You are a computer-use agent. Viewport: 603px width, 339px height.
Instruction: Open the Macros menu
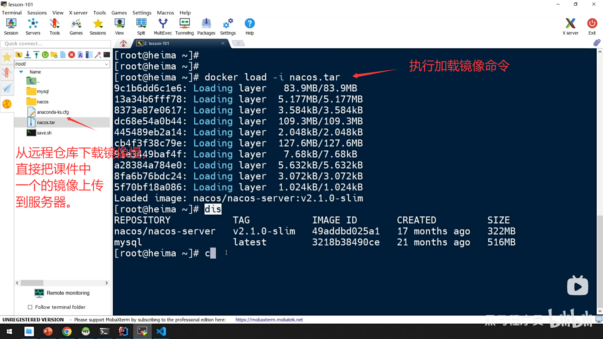point(165,13)
